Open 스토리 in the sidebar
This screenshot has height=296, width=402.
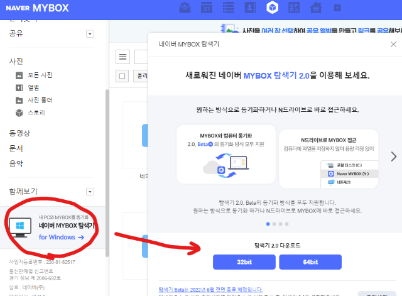[x=36, y=112]
